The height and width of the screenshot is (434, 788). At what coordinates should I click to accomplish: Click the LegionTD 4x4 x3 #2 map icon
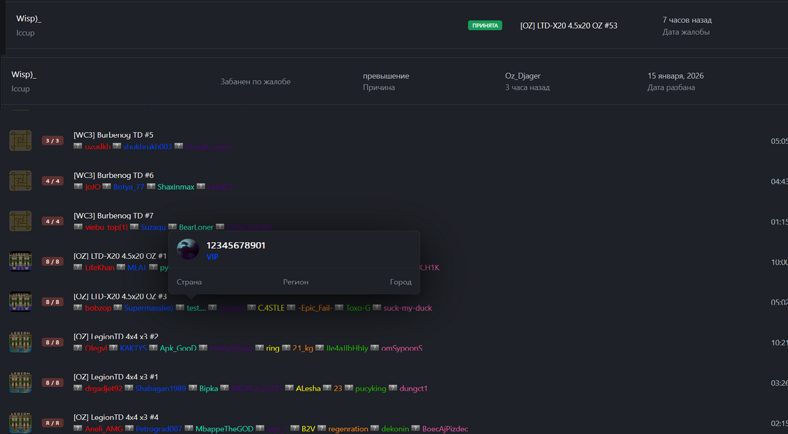20,342
